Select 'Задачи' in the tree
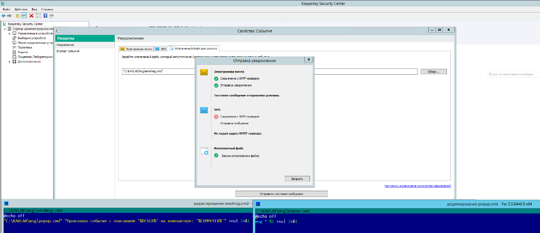The image size is (540, 233). tap(22, 52)
